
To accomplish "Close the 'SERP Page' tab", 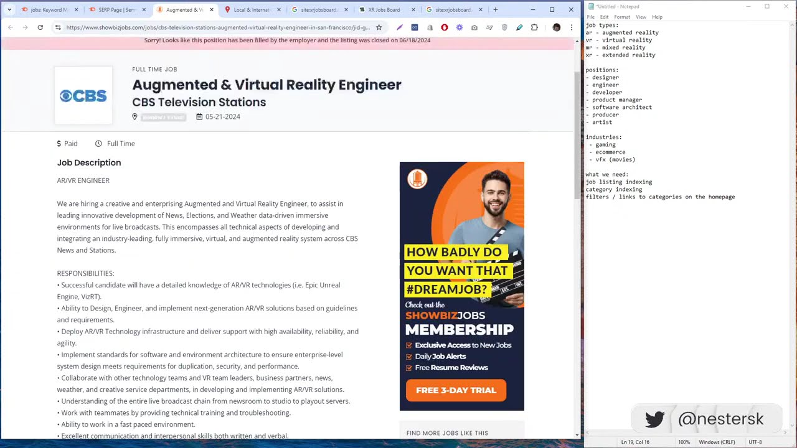I will [144, 10].
